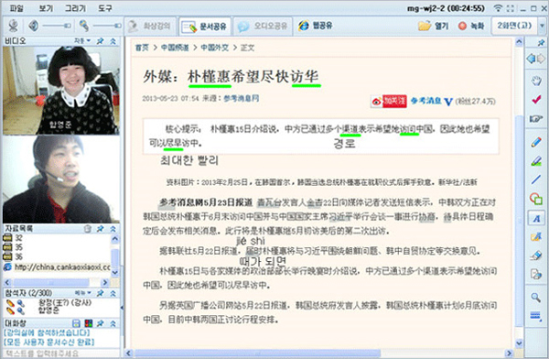Choose the straight line tool

536,179
